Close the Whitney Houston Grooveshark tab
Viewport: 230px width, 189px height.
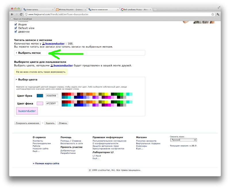(85, 9)
